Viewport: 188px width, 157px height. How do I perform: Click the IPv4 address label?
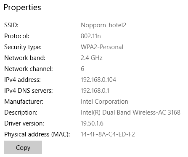coord(22,80)
